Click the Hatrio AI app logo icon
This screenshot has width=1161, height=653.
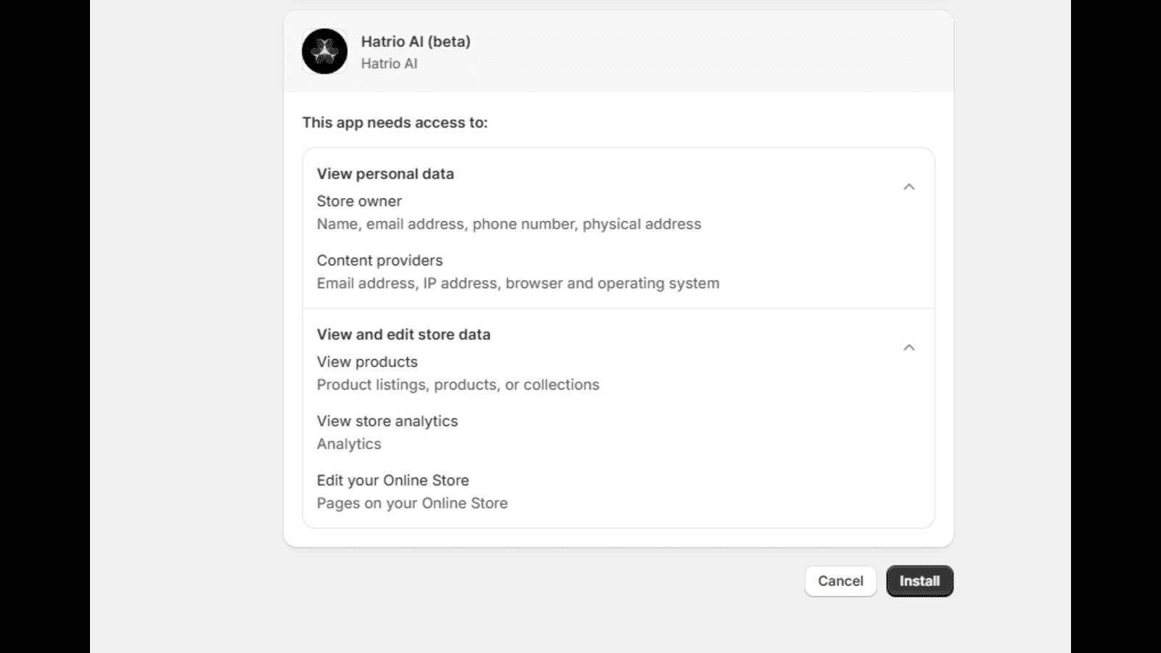tap(324, 51)
